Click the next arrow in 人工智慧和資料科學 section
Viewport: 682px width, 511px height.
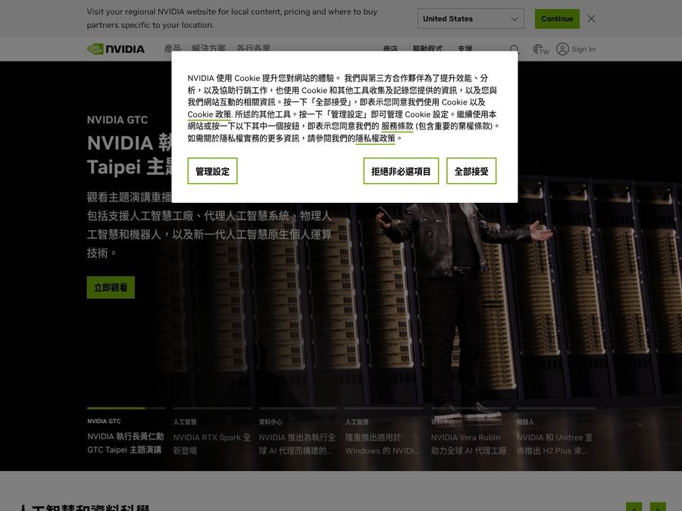point(658,507)
